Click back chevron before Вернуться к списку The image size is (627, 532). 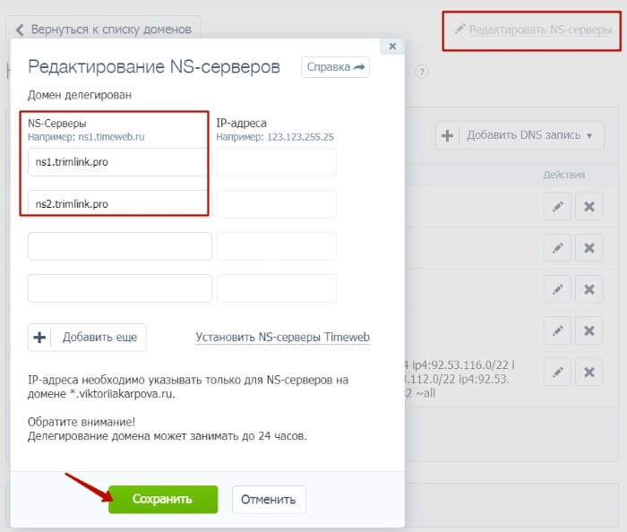click(x=20, y=30)
